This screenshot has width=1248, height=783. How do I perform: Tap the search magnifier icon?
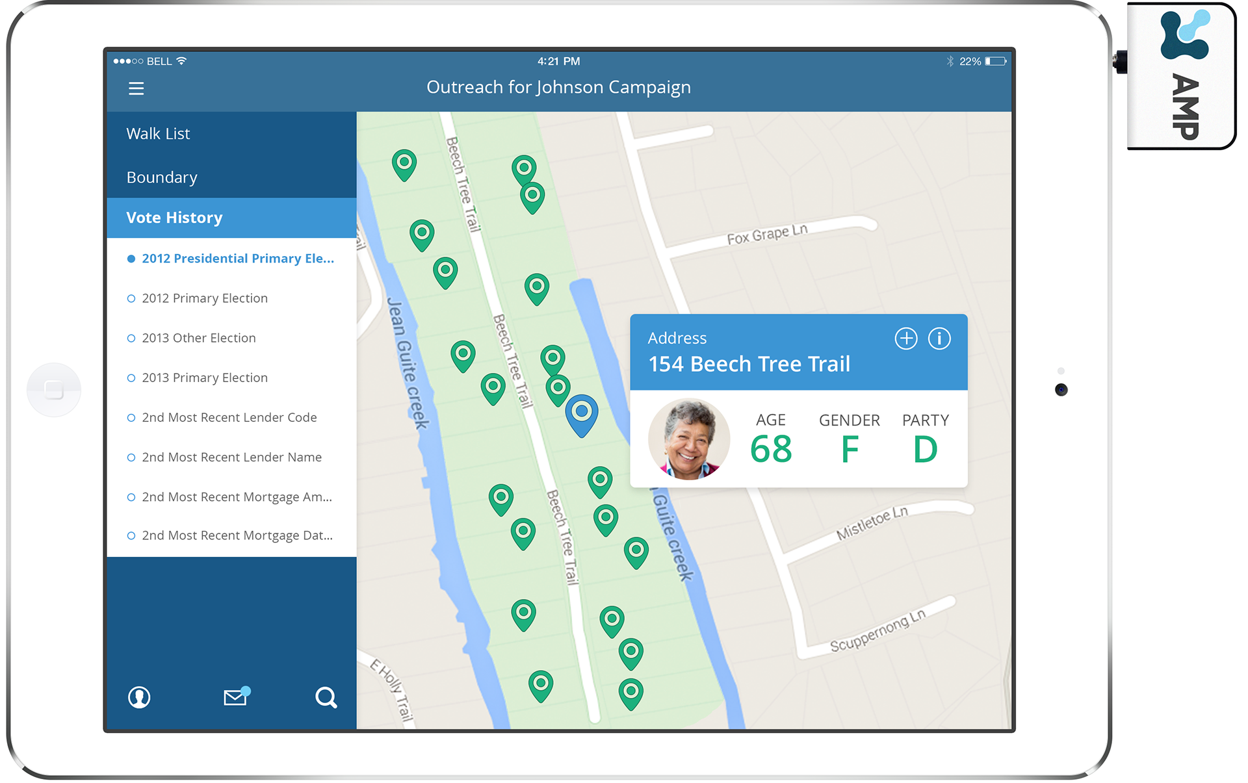[x=326, y=698]
